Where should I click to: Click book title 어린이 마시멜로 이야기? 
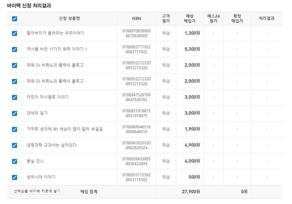point(48,97)
